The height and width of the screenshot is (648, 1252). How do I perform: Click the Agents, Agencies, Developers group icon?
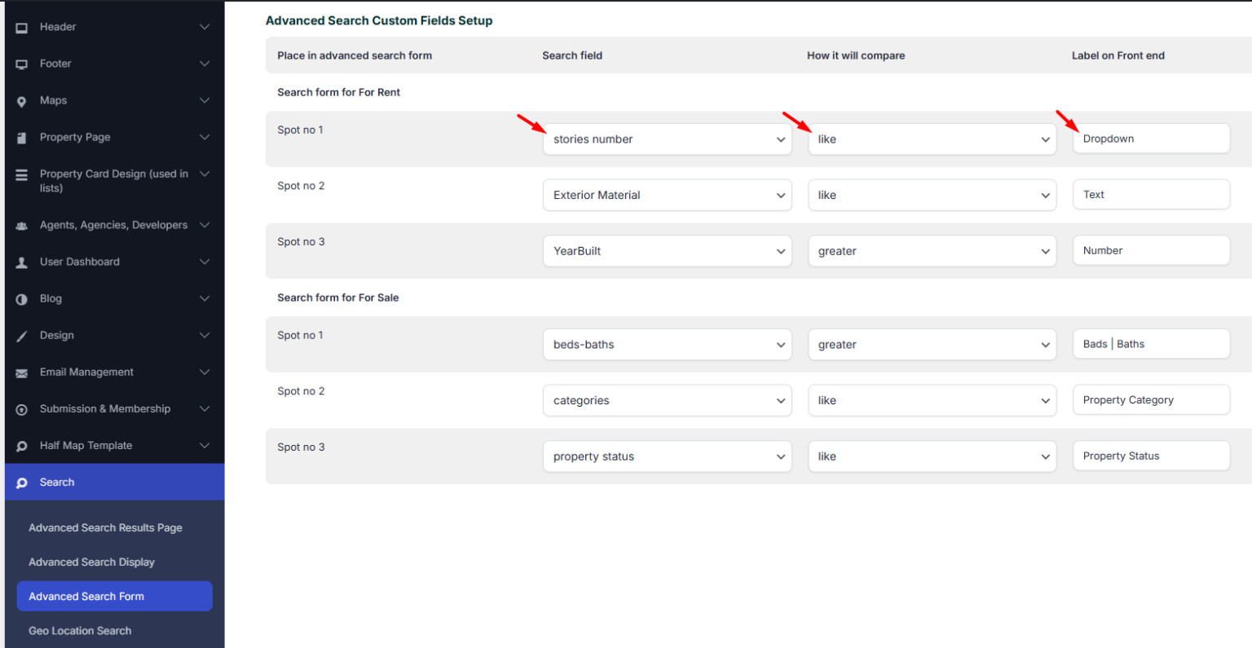tap(22, 226)
